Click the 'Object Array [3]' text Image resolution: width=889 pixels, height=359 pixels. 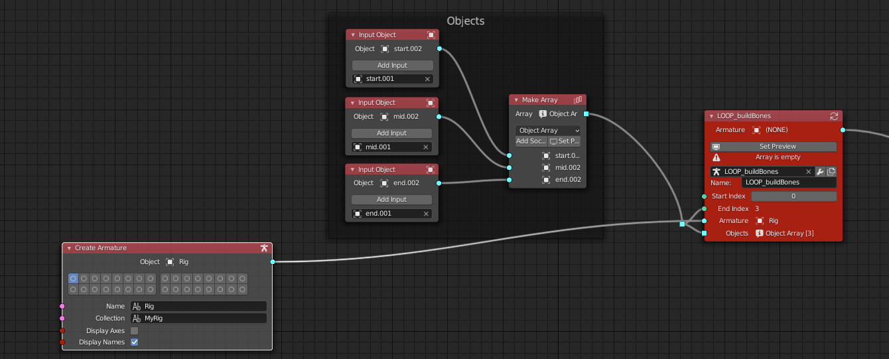tap(789, 234)
